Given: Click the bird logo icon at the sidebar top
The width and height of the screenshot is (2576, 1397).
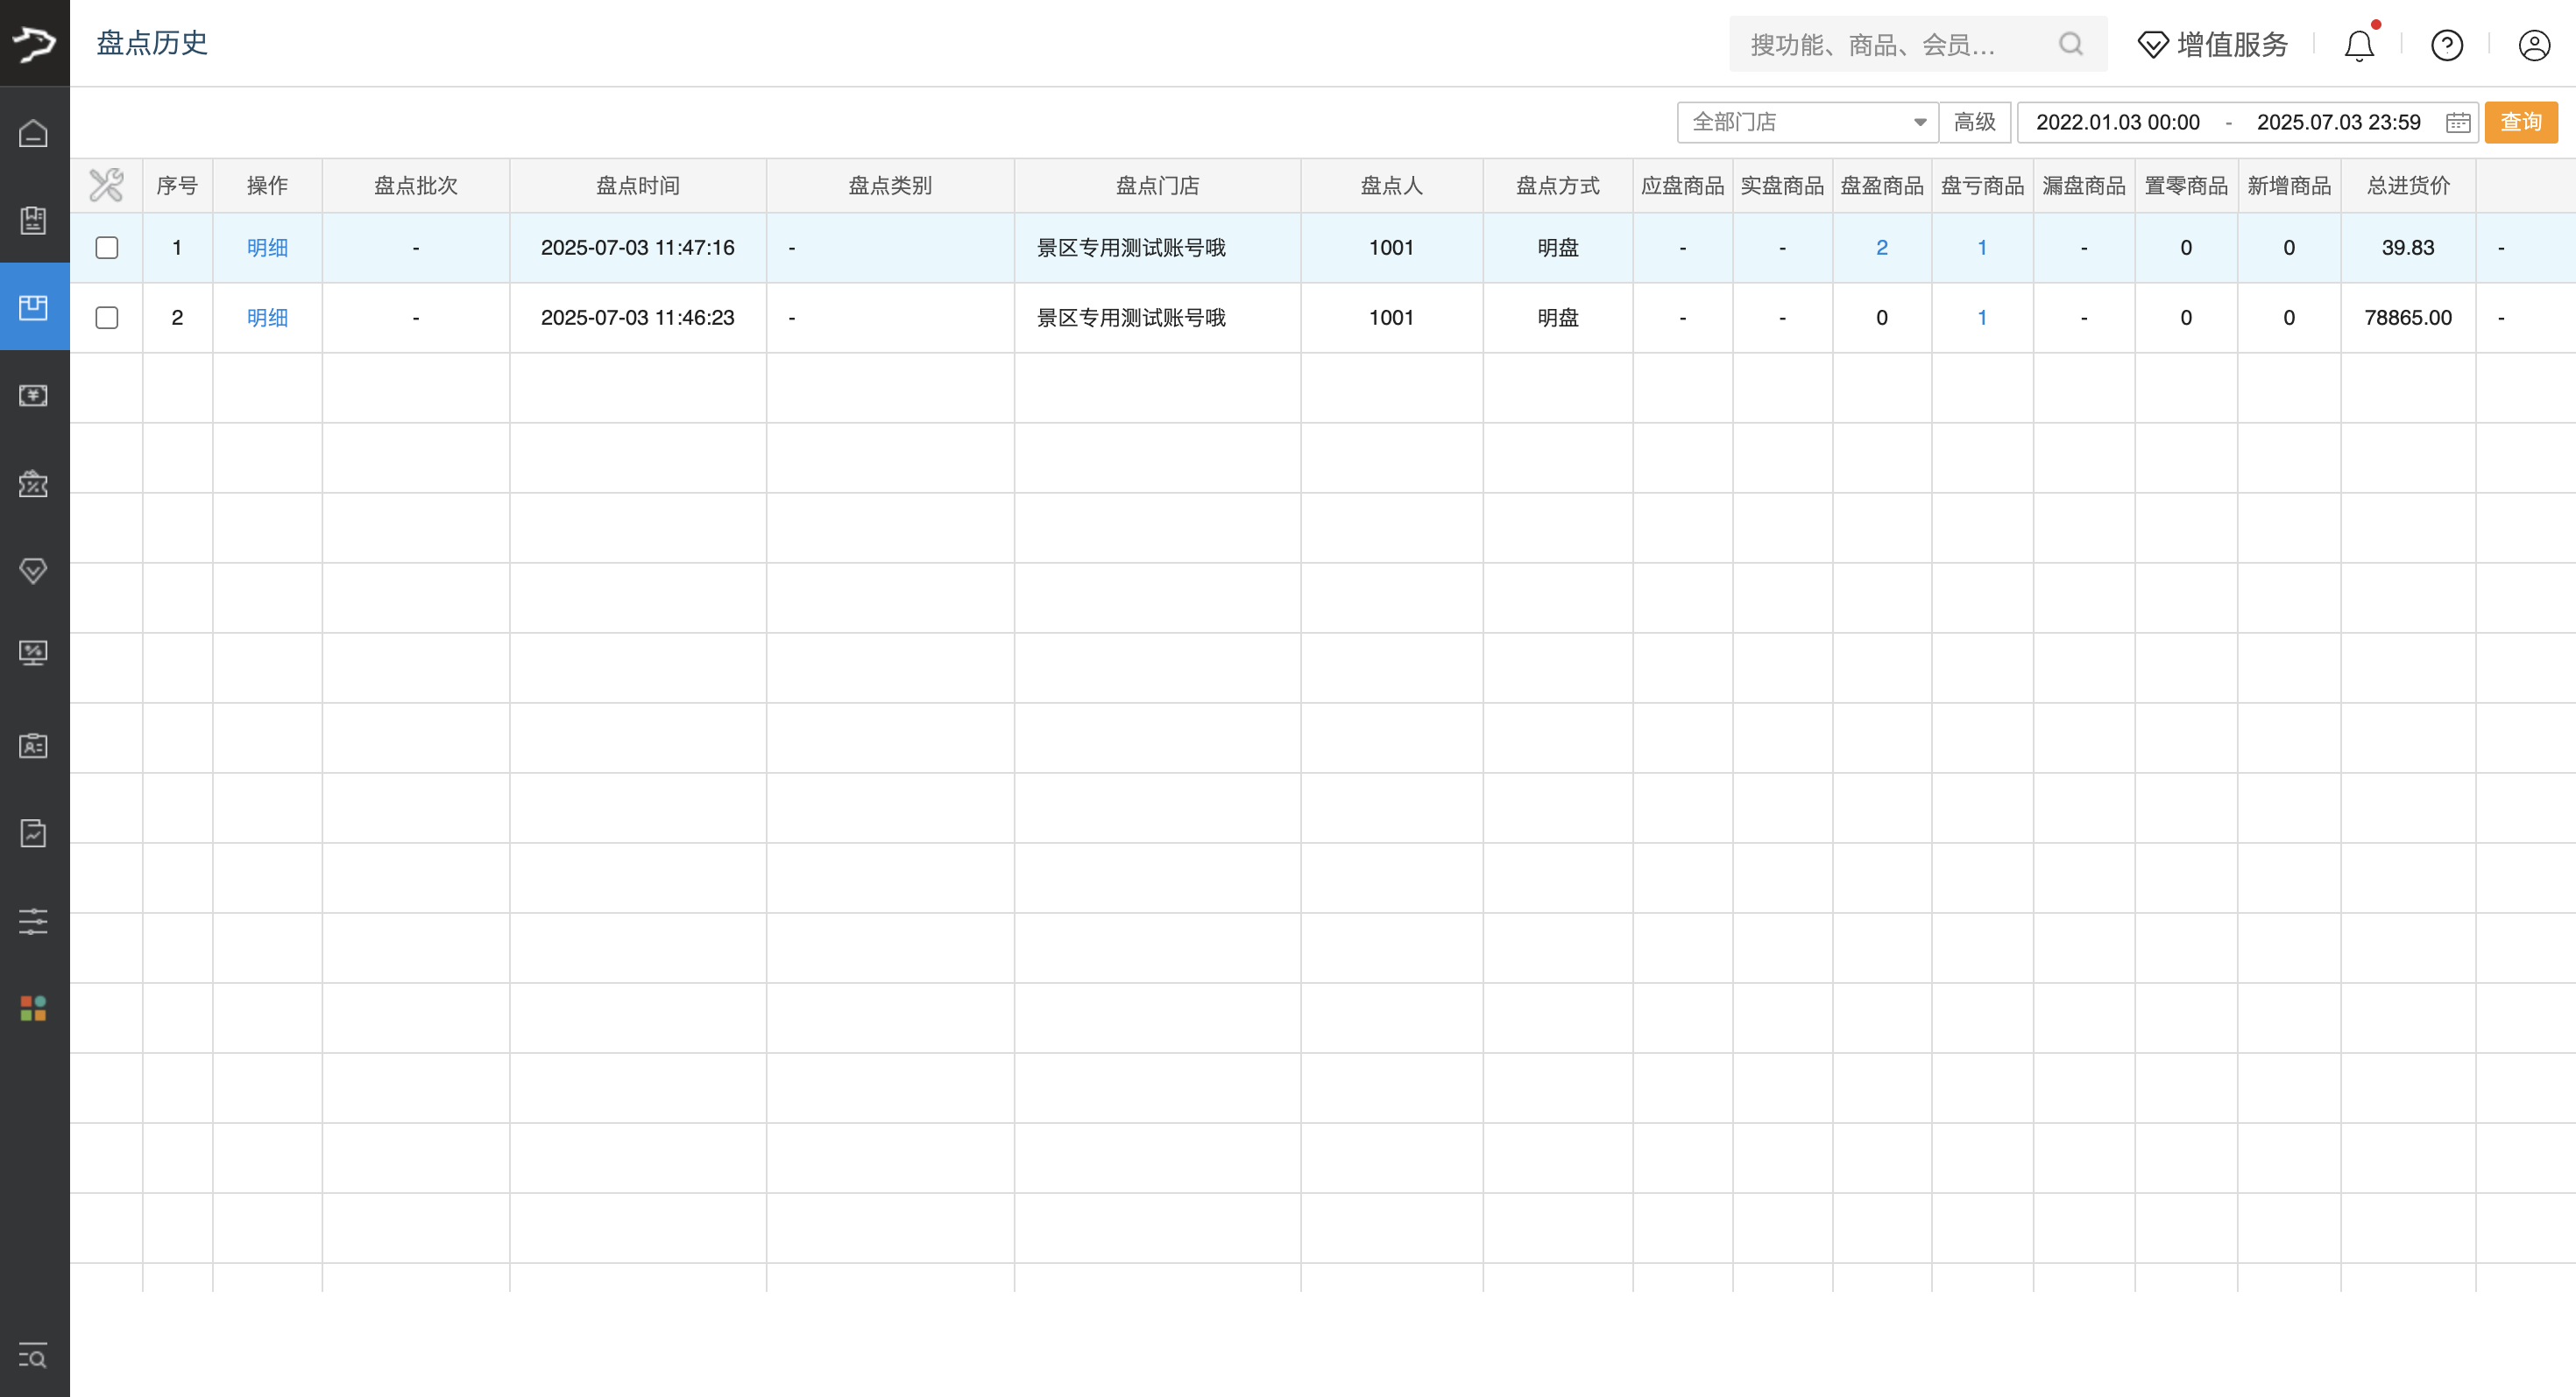Looking at the screenshot, I should (34, 43).
